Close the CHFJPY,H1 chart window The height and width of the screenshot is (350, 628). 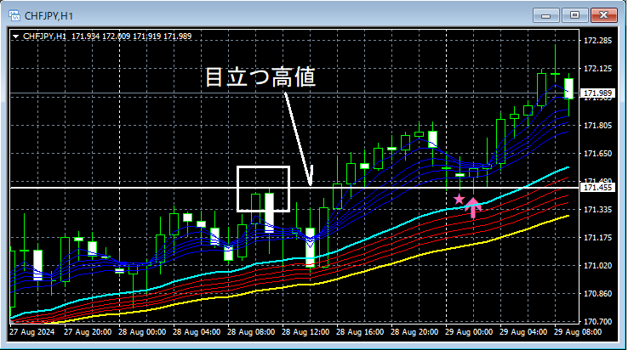[x=603, y=15]
